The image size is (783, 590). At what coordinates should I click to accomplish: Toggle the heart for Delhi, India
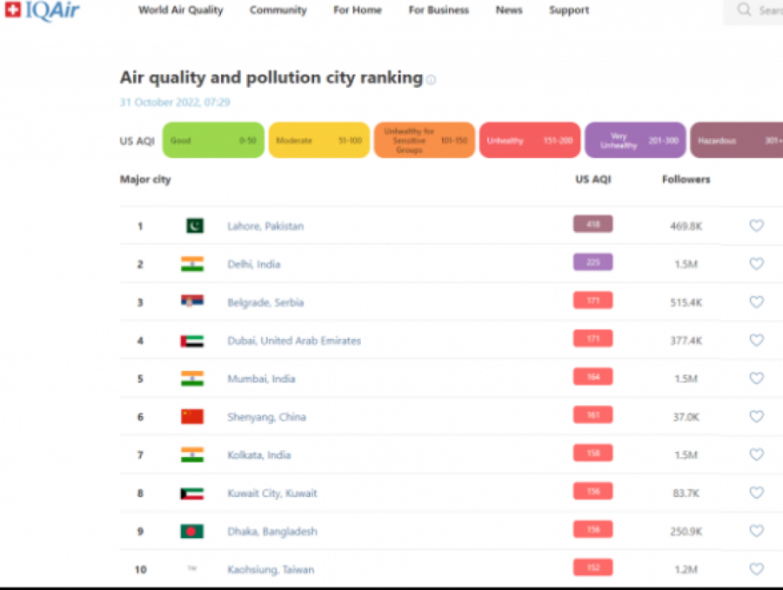click(x=756, y=264)
